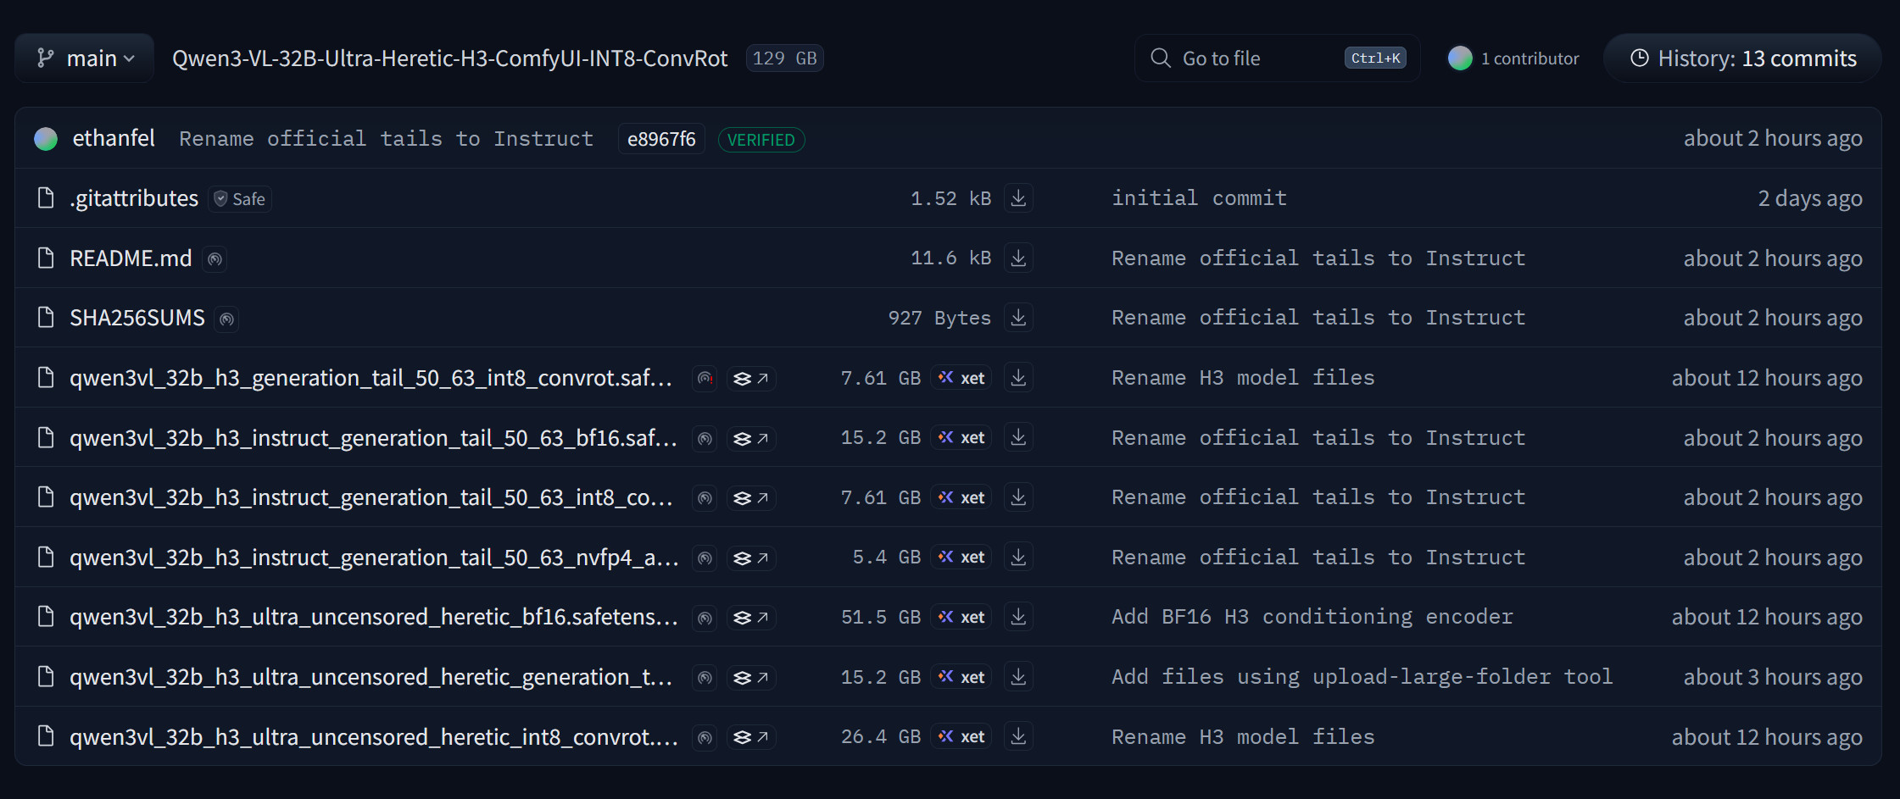Download the ultra_uncensored_heretic_generation file

[x=1018, y=677]
